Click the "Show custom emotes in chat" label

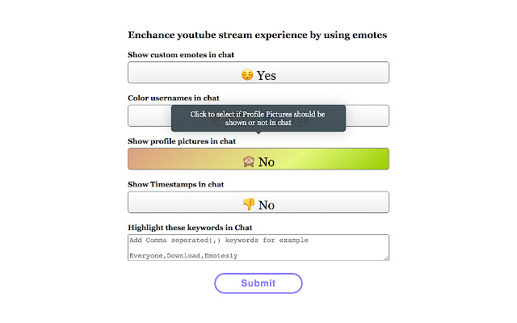187,55
